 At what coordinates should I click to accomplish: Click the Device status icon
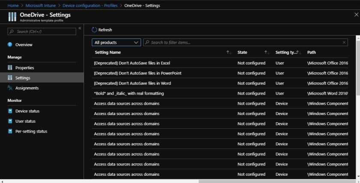coord(10,111)
